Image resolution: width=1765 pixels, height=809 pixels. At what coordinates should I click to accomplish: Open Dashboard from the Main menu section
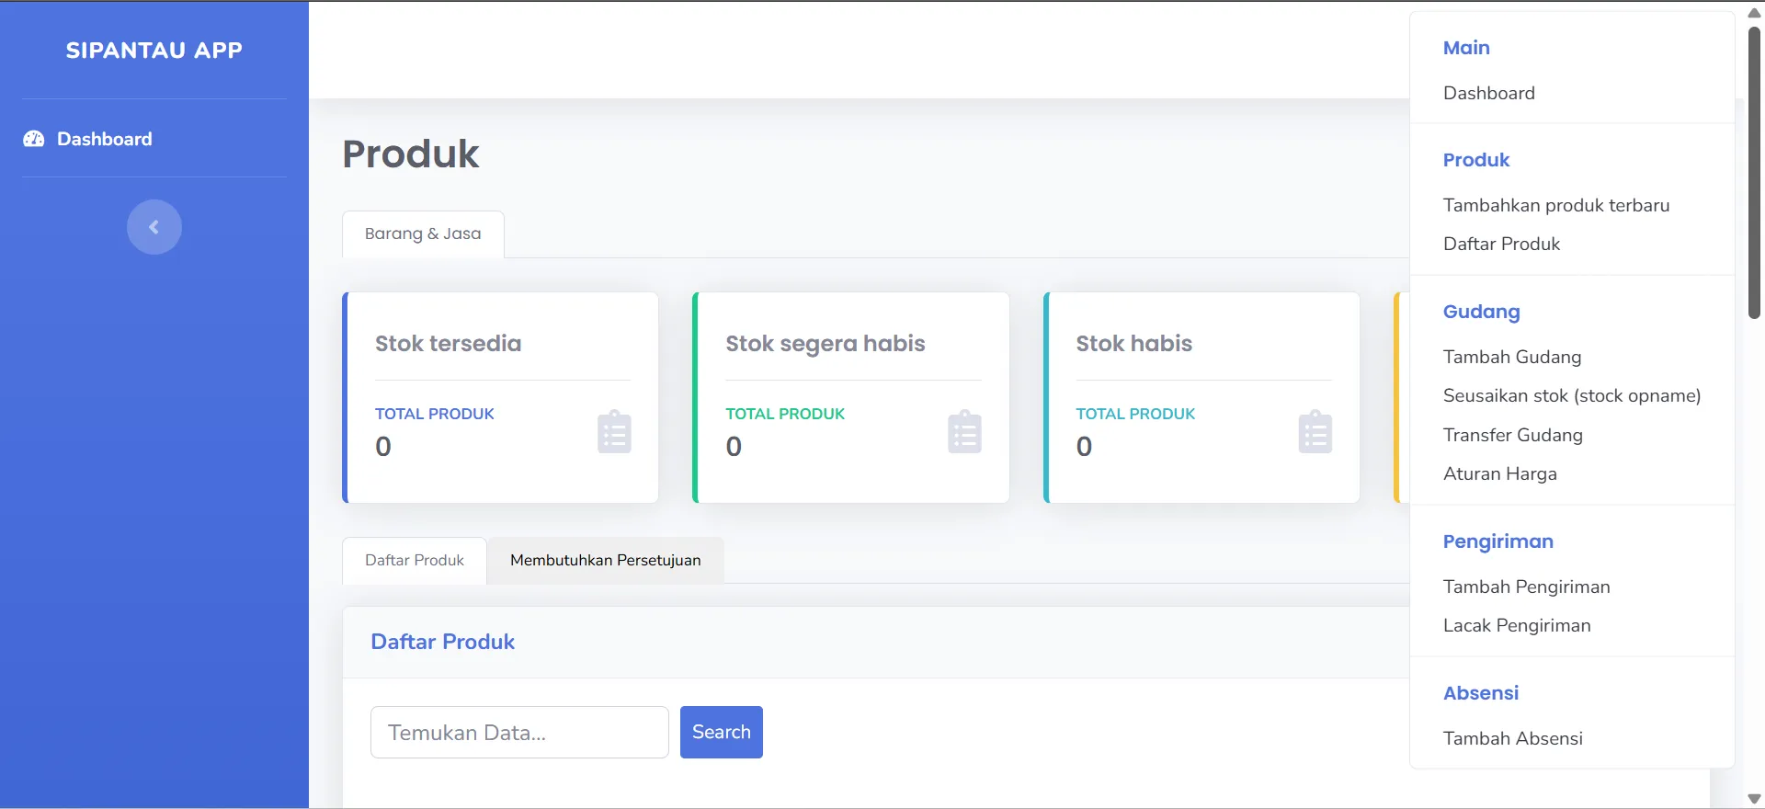1488,93
